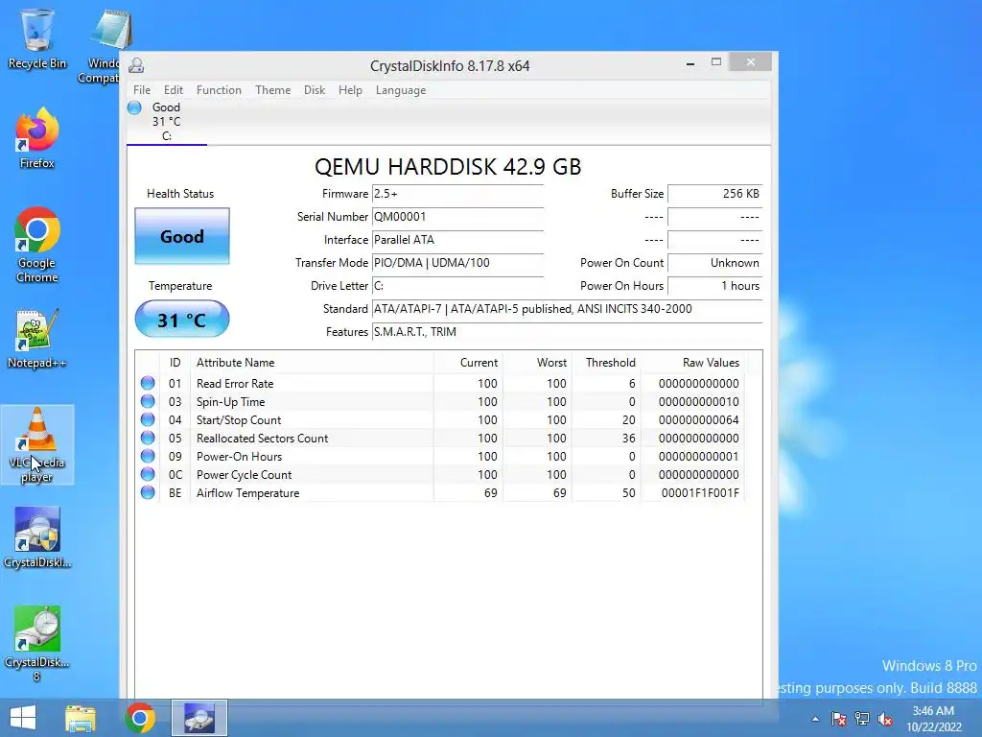This screenshot has height=737, width=982.
Task: Click the Drive Letter field C:
Action: pyautogui.click(x=457, y=286)
